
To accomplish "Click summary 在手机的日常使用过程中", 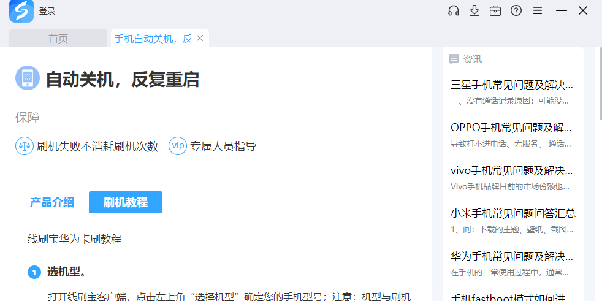I will pyautogui.click(x=510, y=272).
